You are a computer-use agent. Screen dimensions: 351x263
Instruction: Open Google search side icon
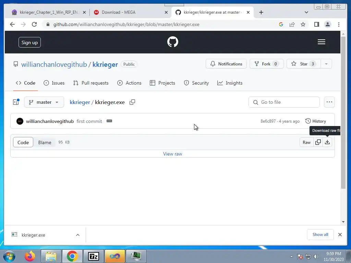(281, 24)
